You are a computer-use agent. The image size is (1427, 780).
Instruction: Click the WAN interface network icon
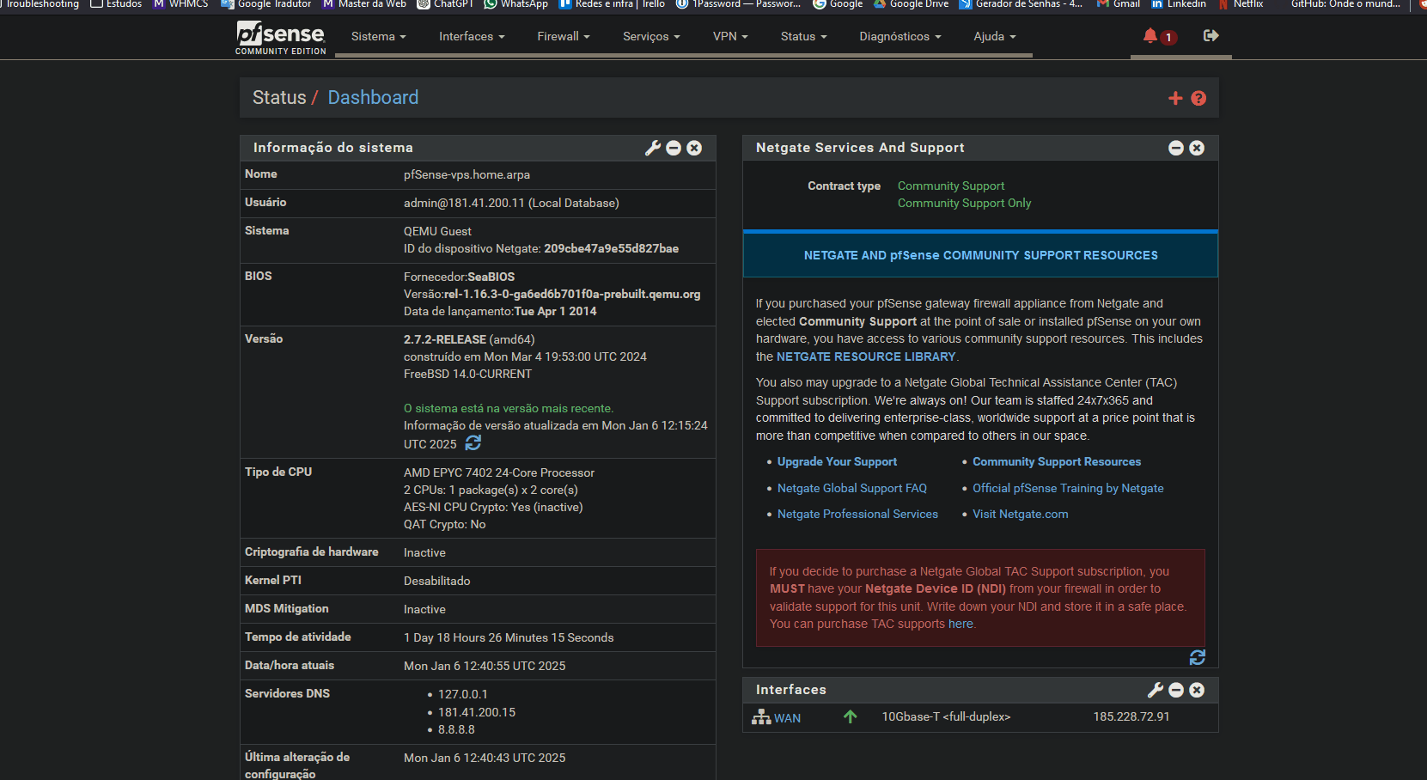tap(761, 716)
